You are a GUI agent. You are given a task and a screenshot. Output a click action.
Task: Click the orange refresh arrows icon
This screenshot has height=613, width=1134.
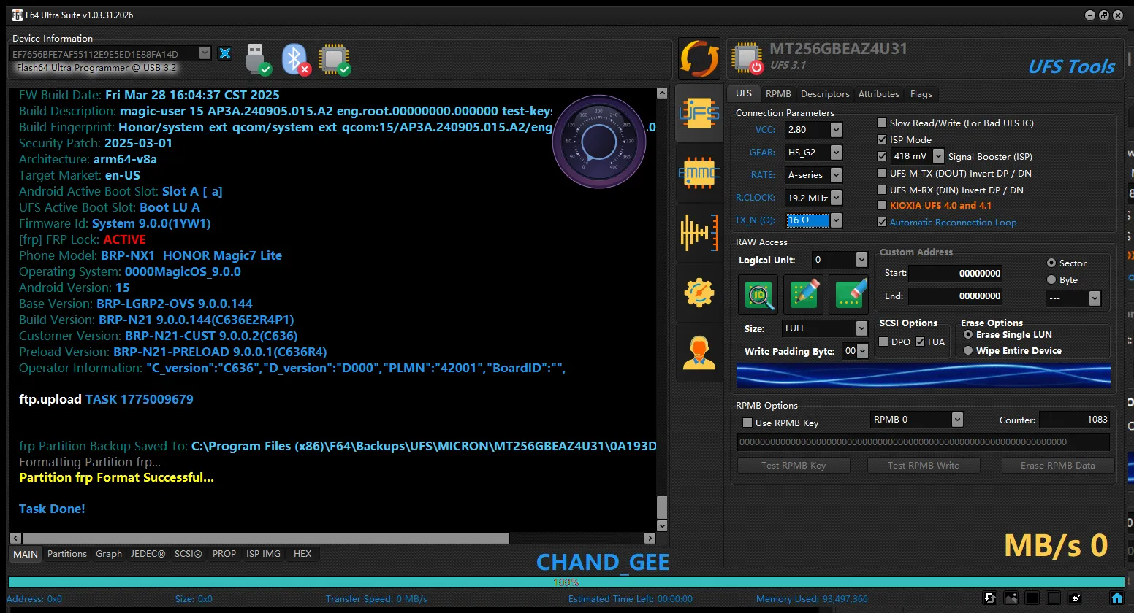point(699,58)
